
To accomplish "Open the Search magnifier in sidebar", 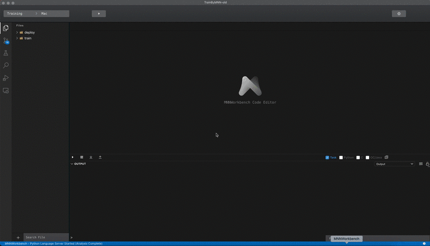I will click(x=5, y=65).
